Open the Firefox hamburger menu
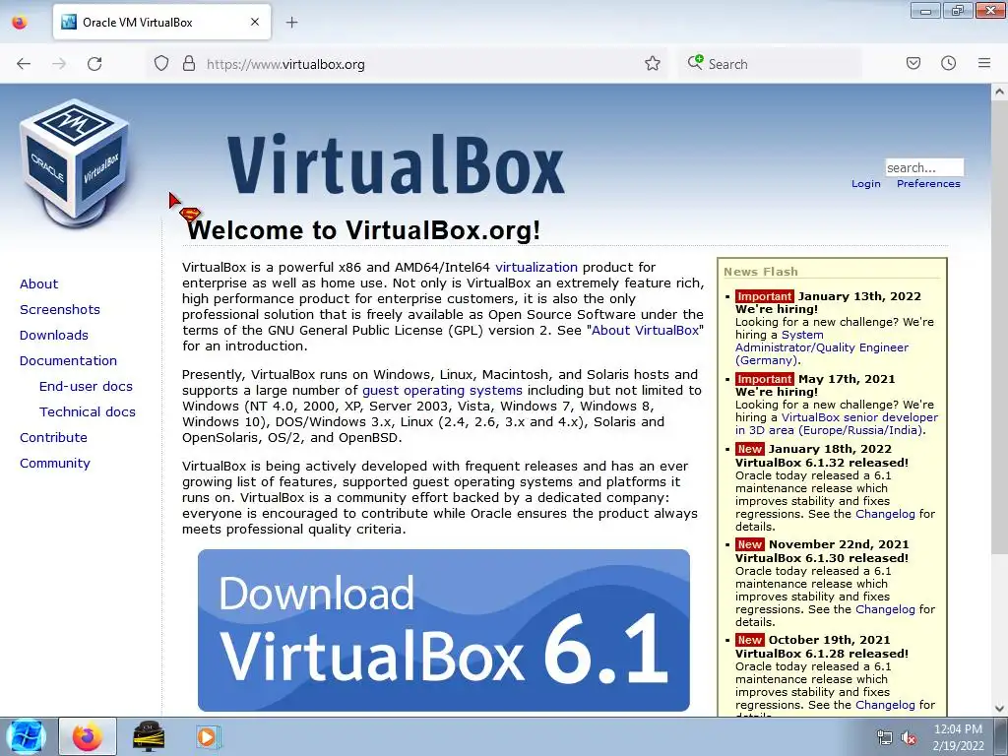The height and width of the screenshot is (756, 1008). click(x=984, y=64)
